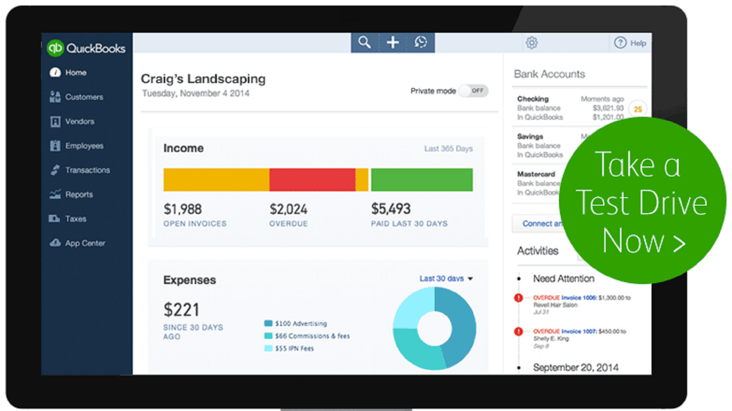Click the Customers people icon
The height and width of the screenshot is (411, 732).
[x=55, y=97]
